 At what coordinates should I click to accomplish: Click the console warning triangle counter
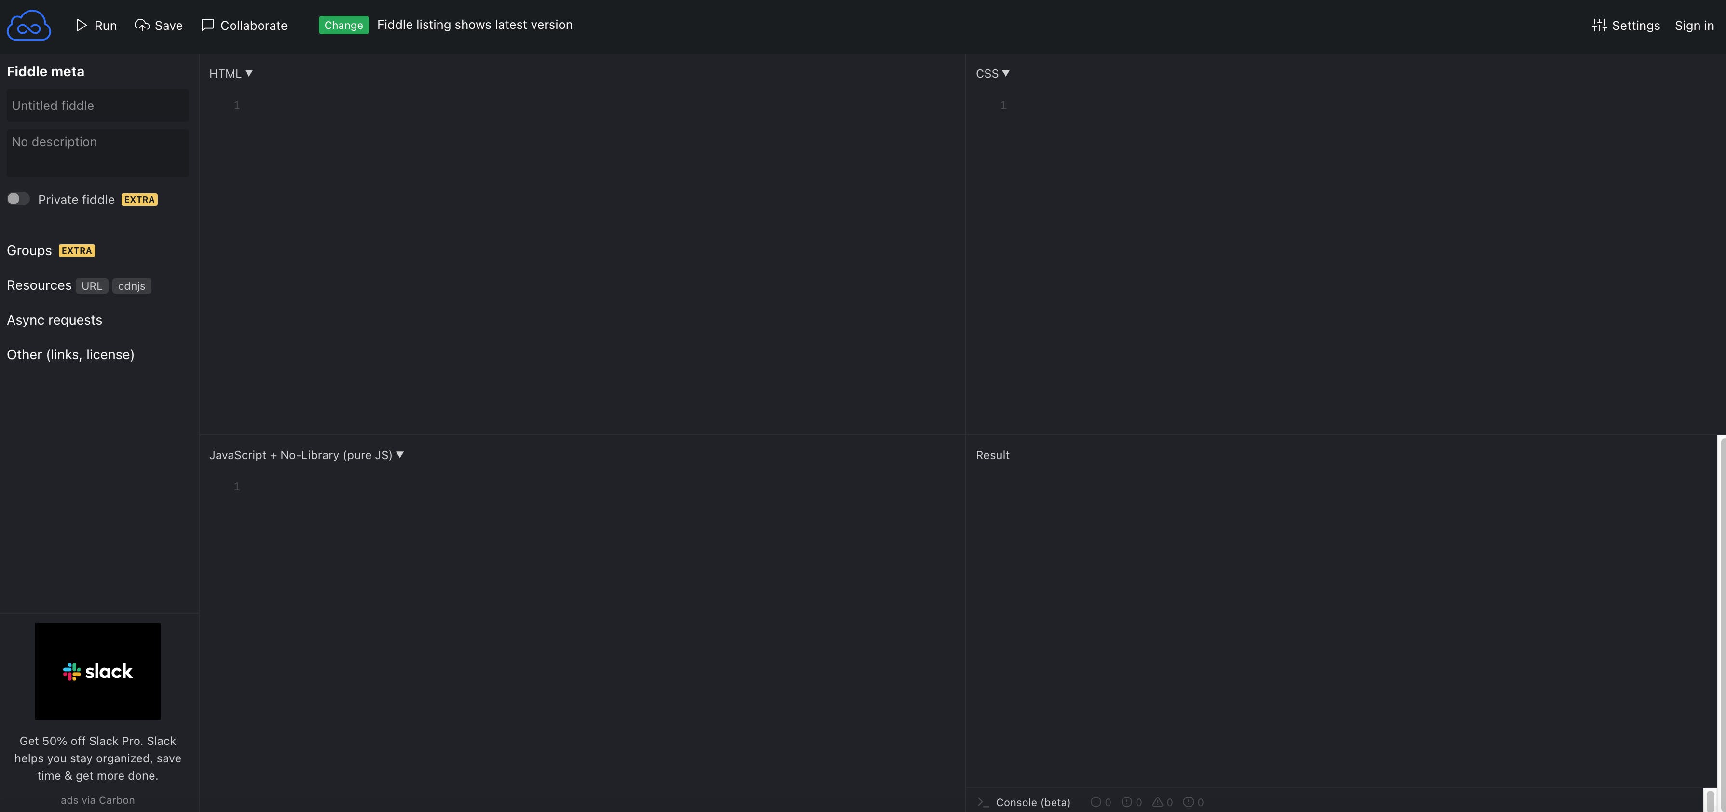[x=1157, y=802]
